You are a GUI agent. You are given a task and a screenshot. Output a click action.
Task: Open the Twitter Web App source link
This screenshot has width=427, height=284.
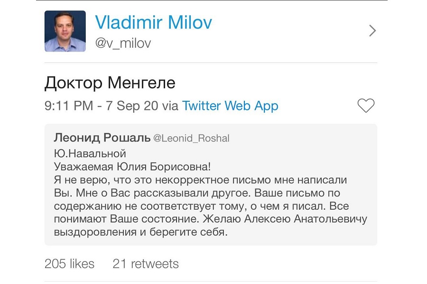(x=230, y=106)
